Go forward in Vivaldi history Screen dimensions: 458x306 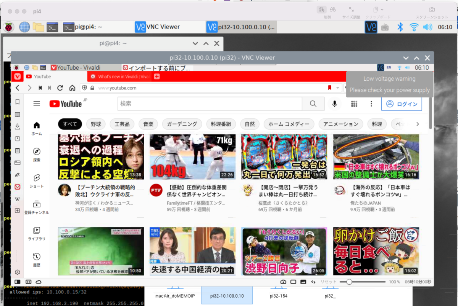coord(29,88)
